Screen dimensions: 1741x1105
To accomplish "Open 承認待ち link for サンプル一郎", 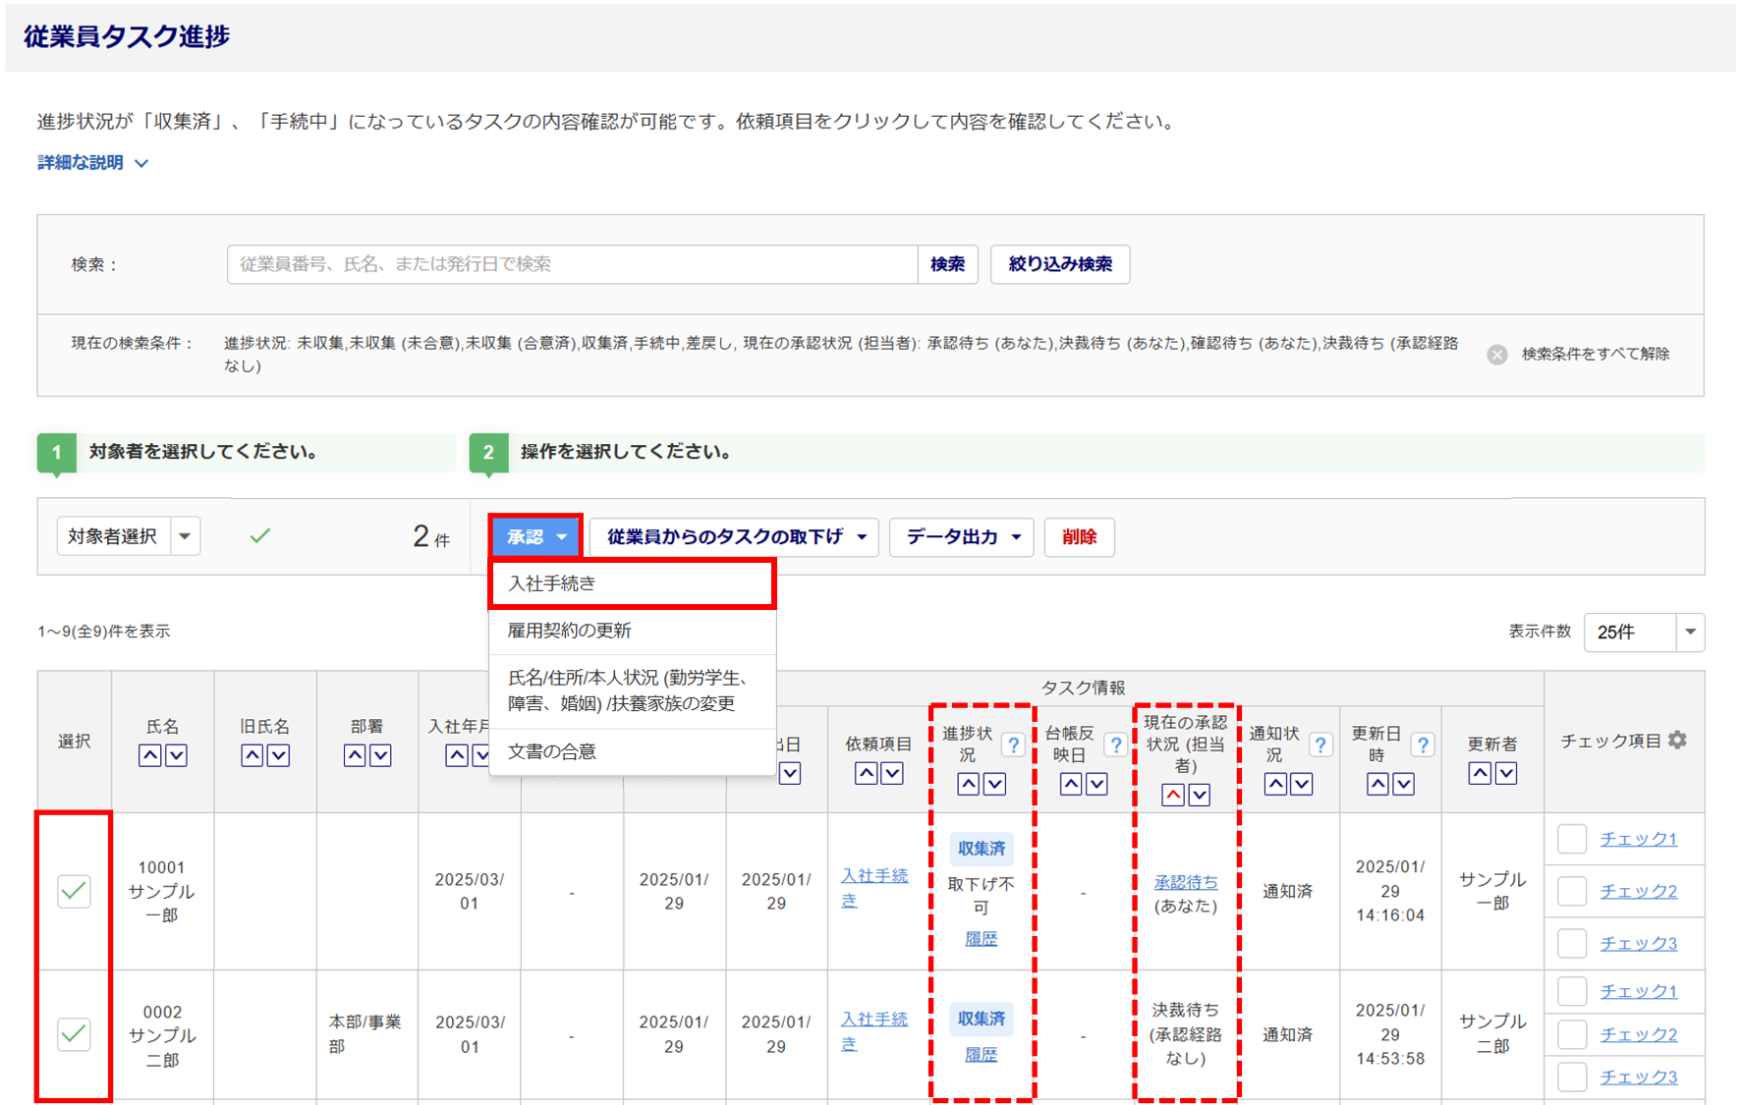I will tap(1185, 882).
